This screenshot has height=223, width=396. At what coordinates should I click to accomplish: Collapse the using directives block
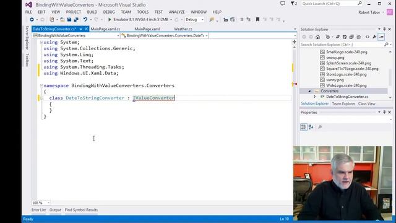(41, 43)
